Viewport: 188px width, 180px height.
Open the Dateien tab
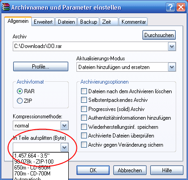point(66,22)
